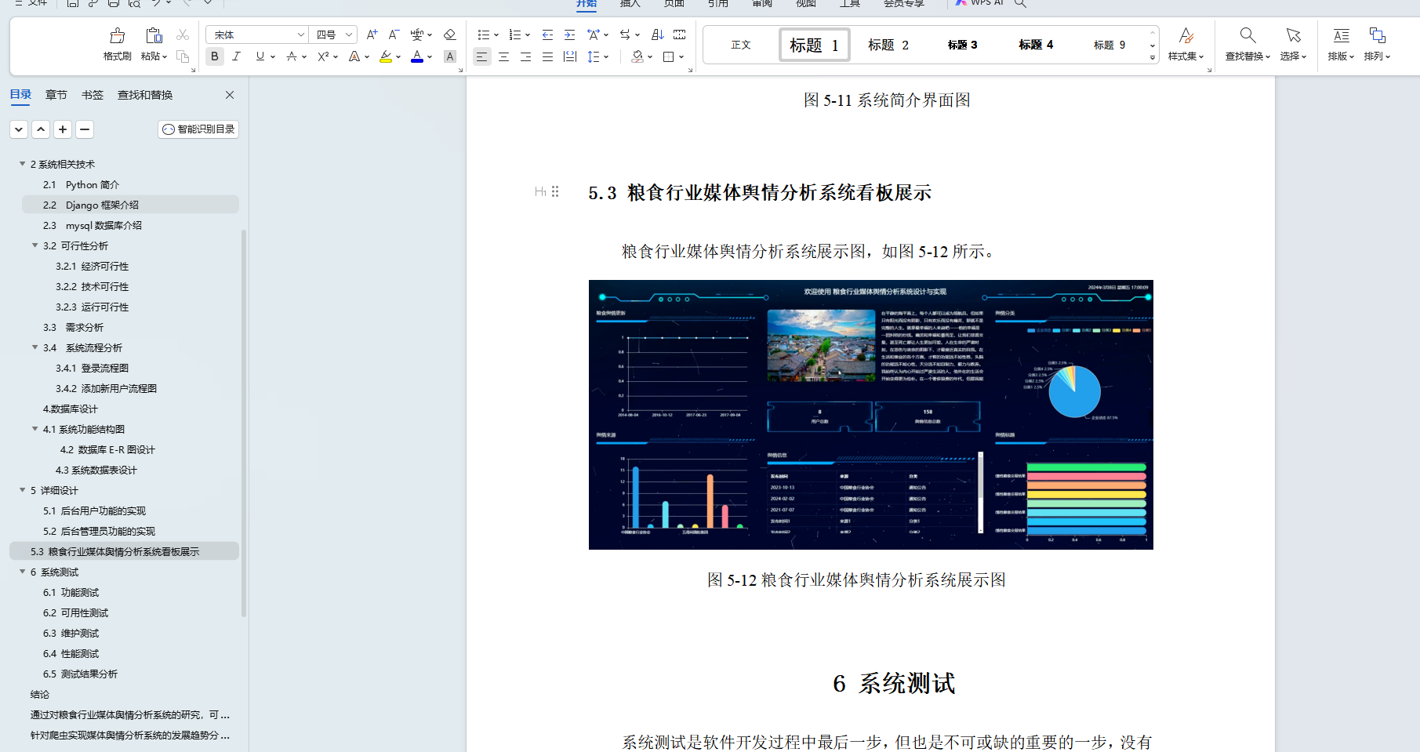Apply the 正文 style
The height and width of the screenshot is (752, 1420).
(x=741, y=45)
